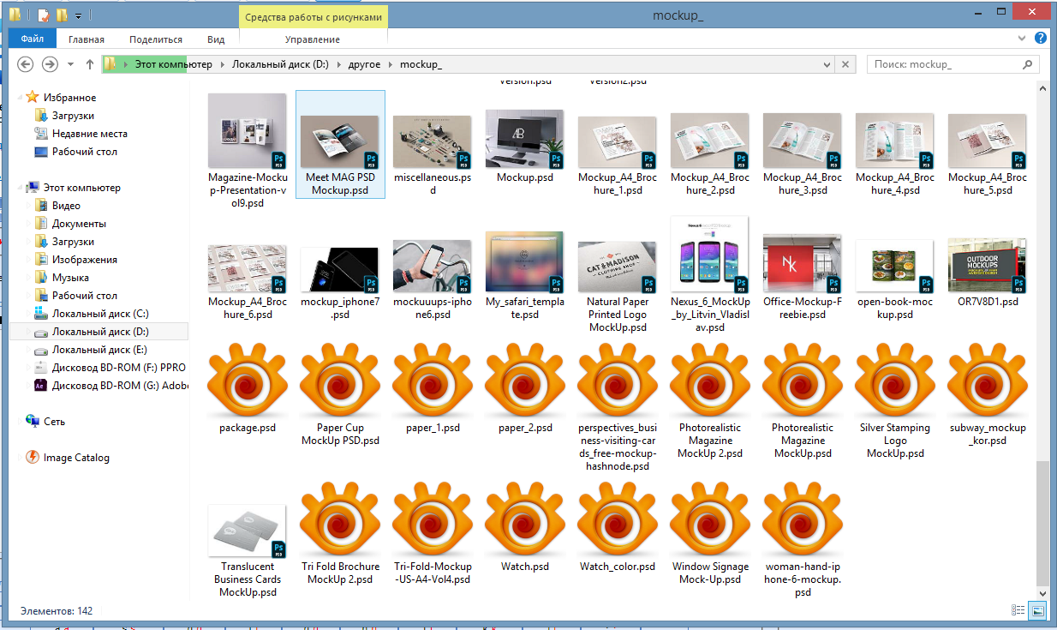The height and width of the screenshot is (630, 1057).
Task: Select Tri-Fold-Mockup-US-A4-Vol4.psd icon
Action: [x=433, y=519]
